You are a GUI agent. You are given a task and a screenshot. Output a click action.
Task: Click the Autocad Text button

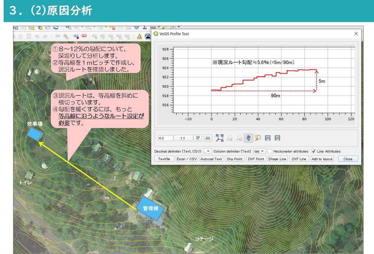(x=211, y=159)
